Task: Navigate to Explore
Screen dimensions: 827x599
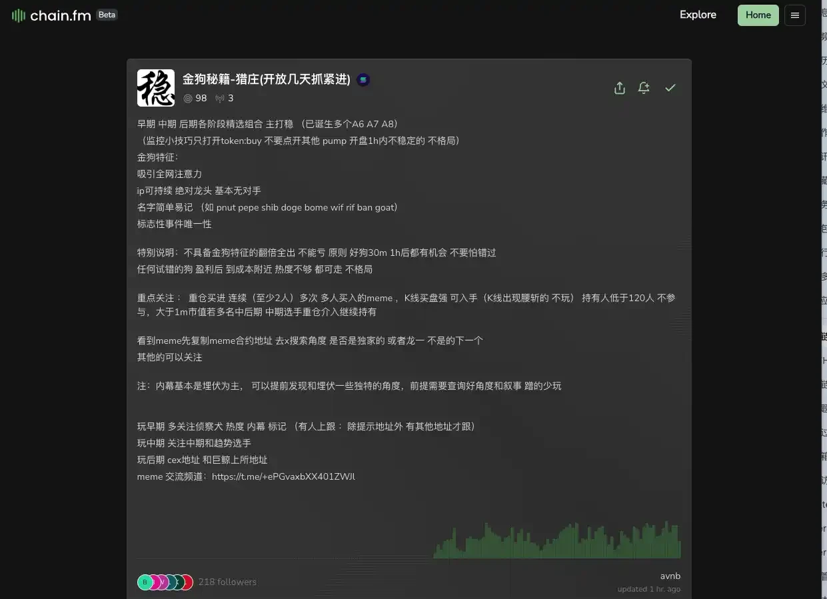Action: click(698, 15)
